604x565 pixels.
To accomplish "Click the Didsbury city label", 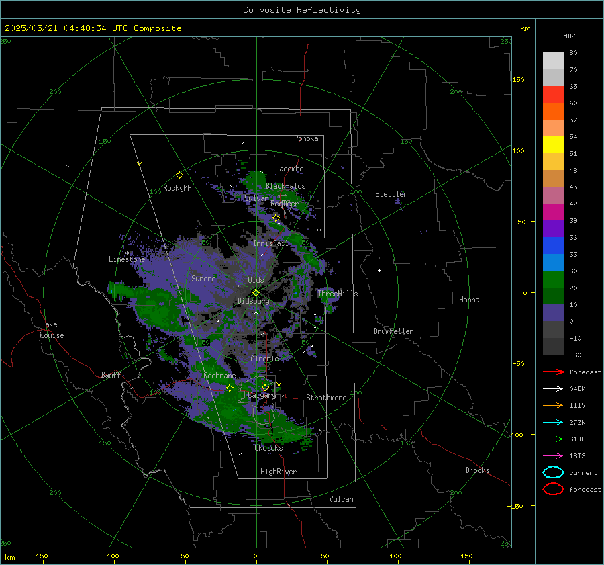I will click(x=253, y=301).
